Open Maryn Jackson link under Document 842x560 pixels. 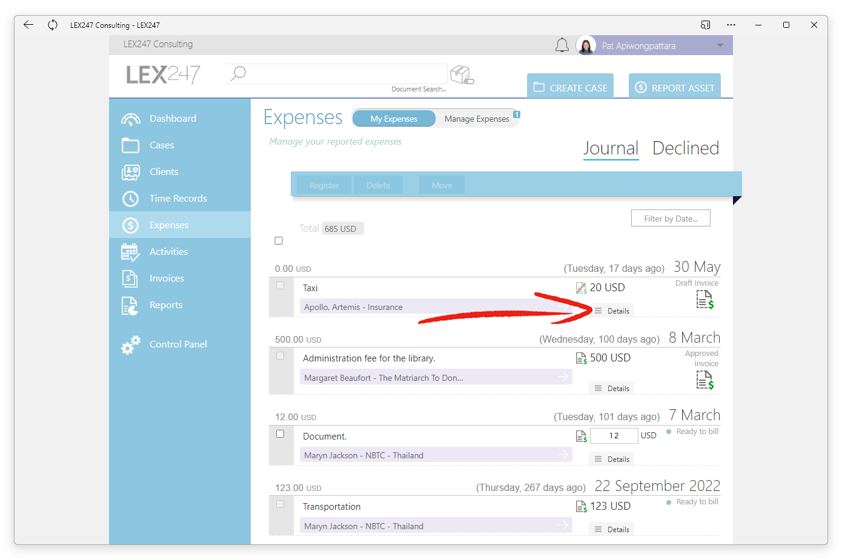coord(436,455)
